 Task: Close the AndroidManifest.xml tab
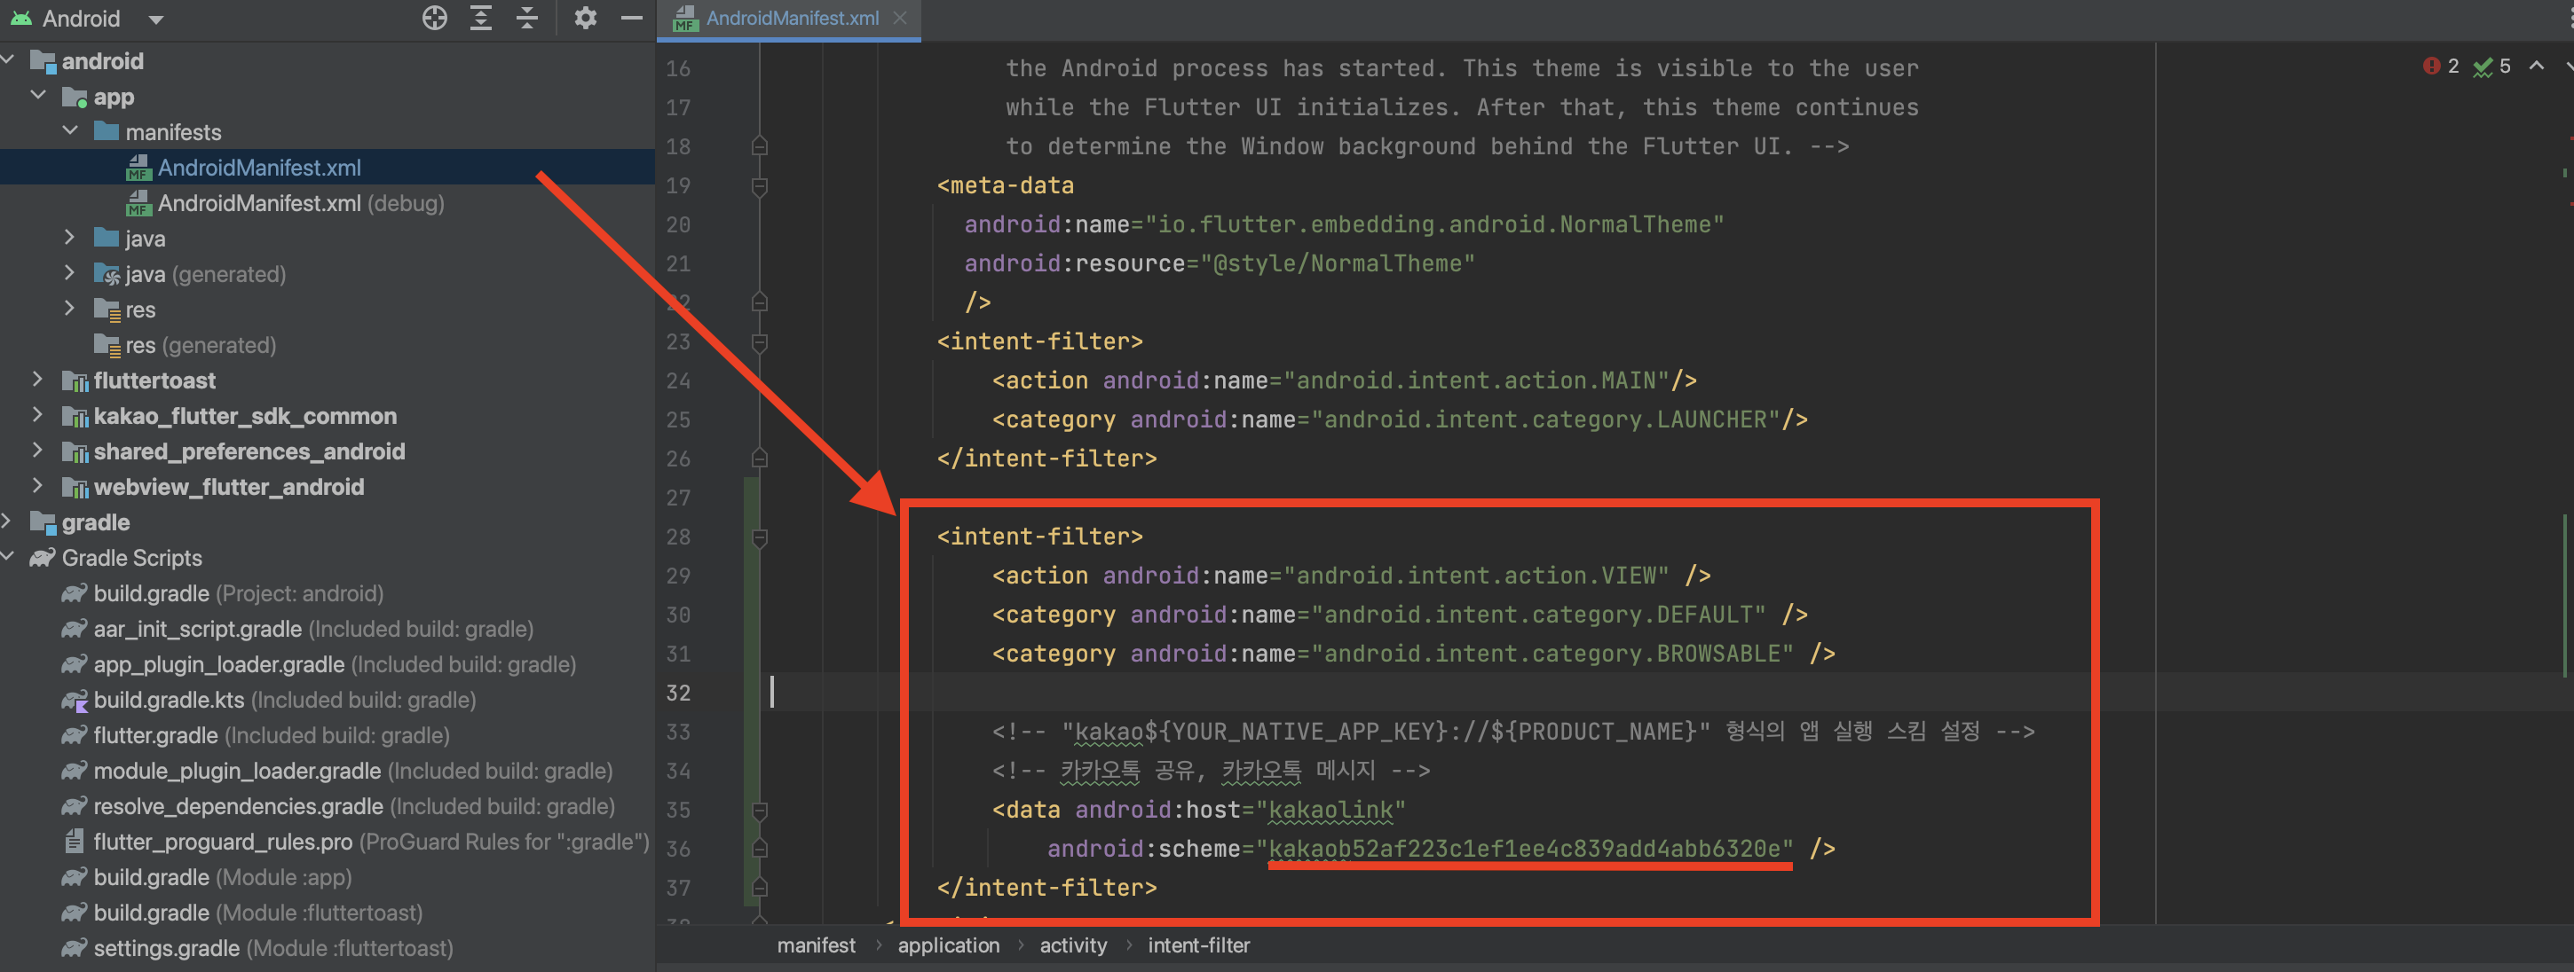[x=900, y=18]
